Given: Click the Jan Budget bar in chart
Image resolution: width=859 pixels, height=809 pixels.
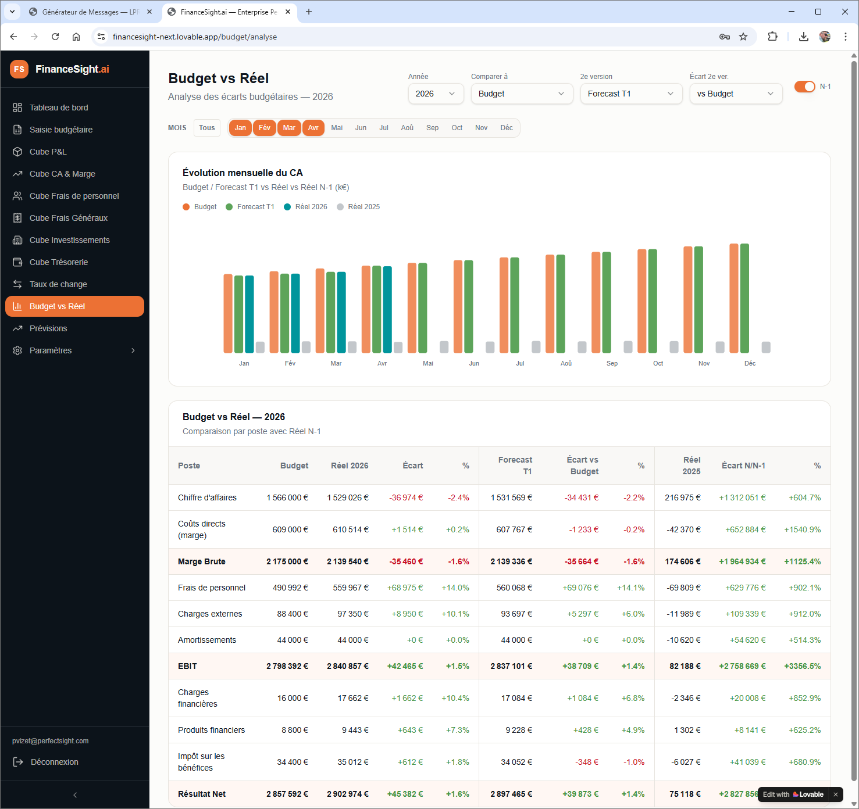Looking at the screenshot, I should pyautogui.click(x=228, y=313).
